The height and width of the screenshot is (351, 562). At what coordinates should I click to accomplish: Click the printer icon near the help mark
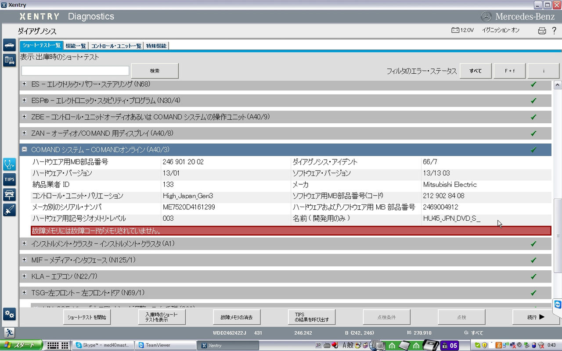541,30
